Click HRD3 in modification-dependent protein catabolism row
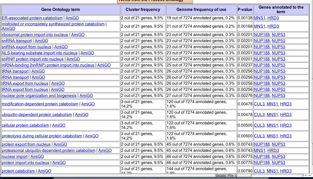The height and width of the screenshot is (179, 313). pyautogui.click(x=286, y=104)
